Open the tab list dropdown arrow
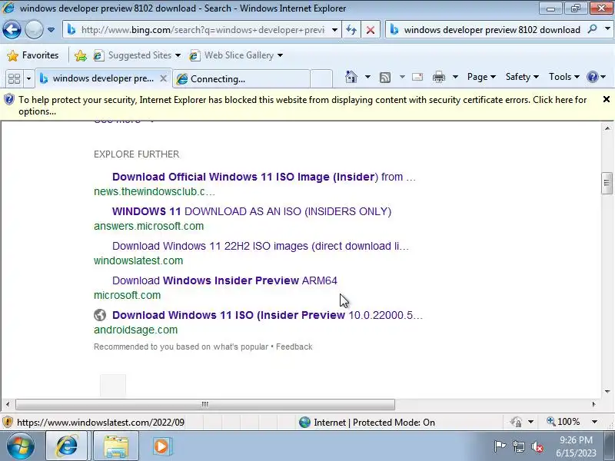This screenshot has width=615, height=461. pos(28,79)
